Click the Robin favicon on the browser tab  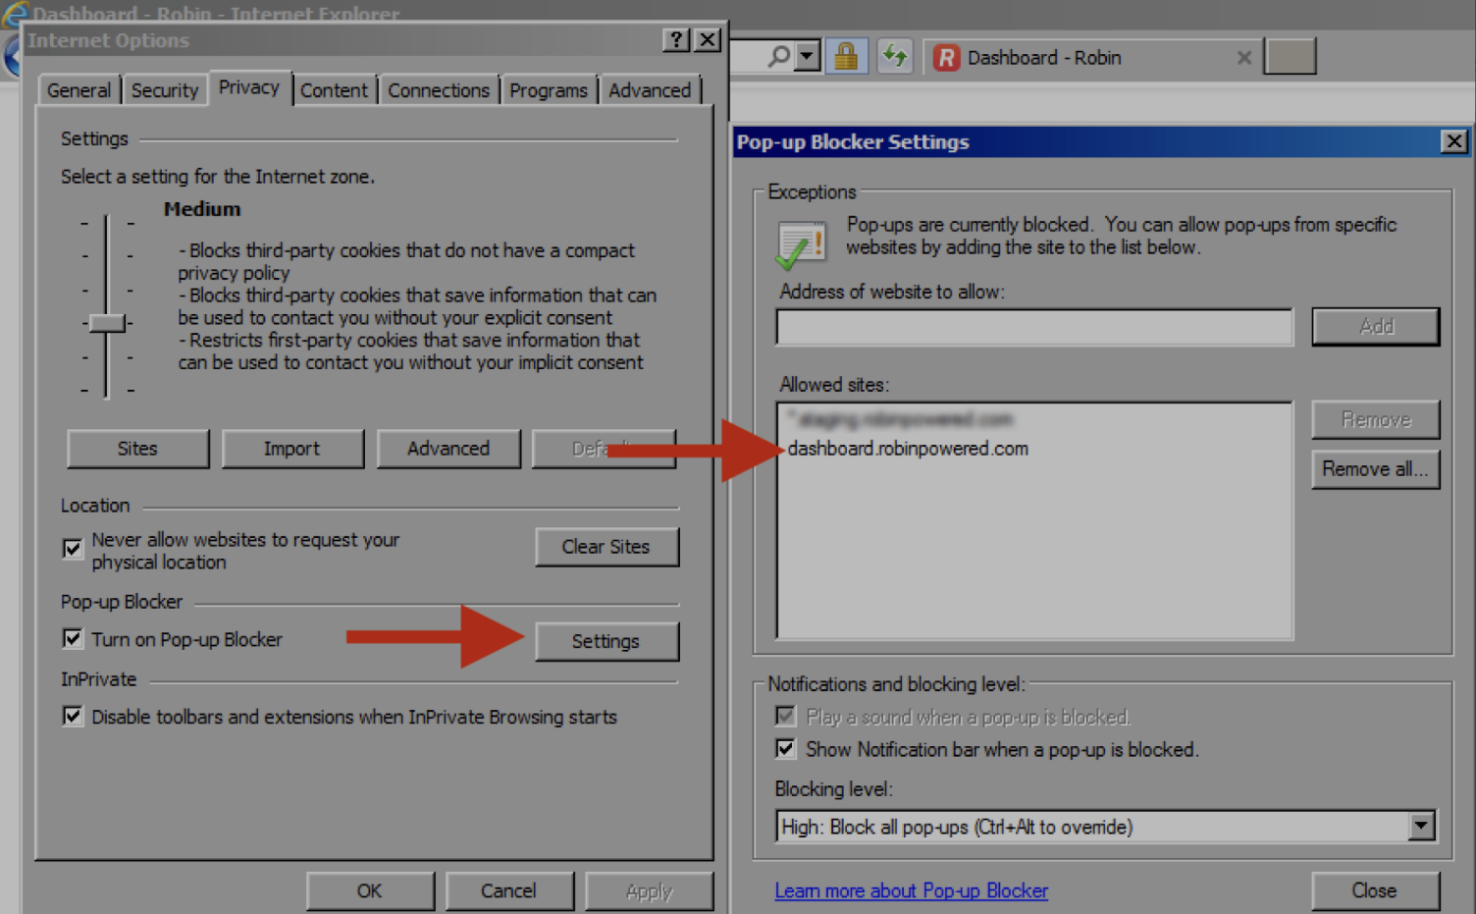945,58
